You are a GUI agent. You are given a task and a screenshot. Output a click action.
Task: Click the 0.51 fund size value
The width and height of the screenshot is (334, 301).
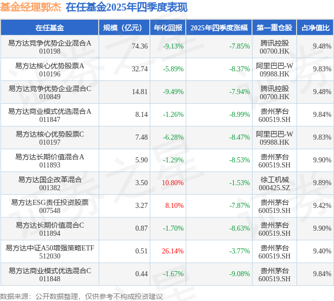point(141,251)
